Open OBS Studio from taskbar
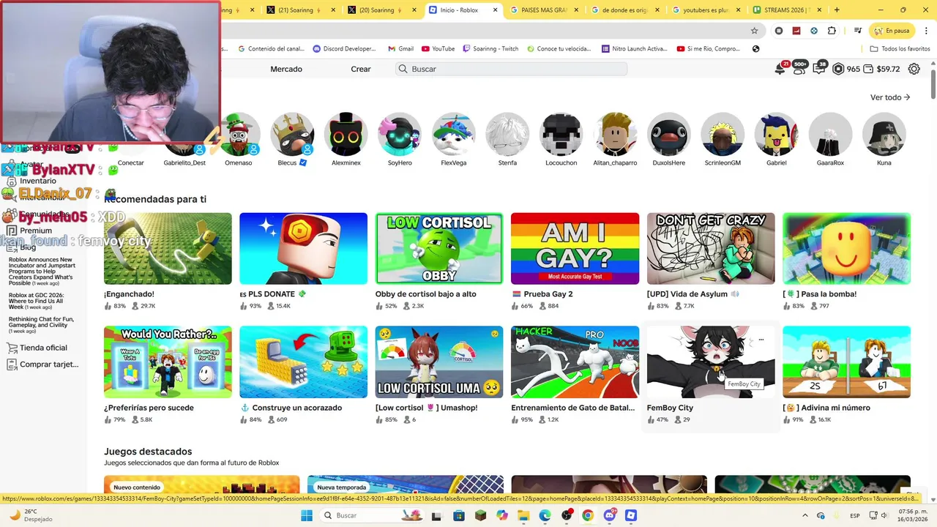 (567, 515)
